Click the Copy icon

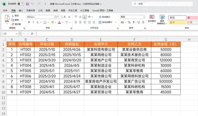tap(13, 20)
